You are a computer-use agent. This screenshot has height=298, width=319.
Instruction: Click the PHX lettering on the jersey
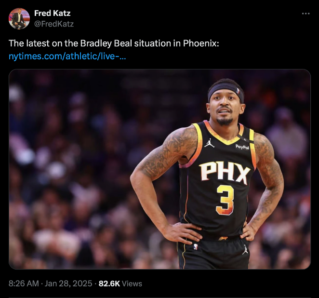pyautogui.click(x=225, y=173)
